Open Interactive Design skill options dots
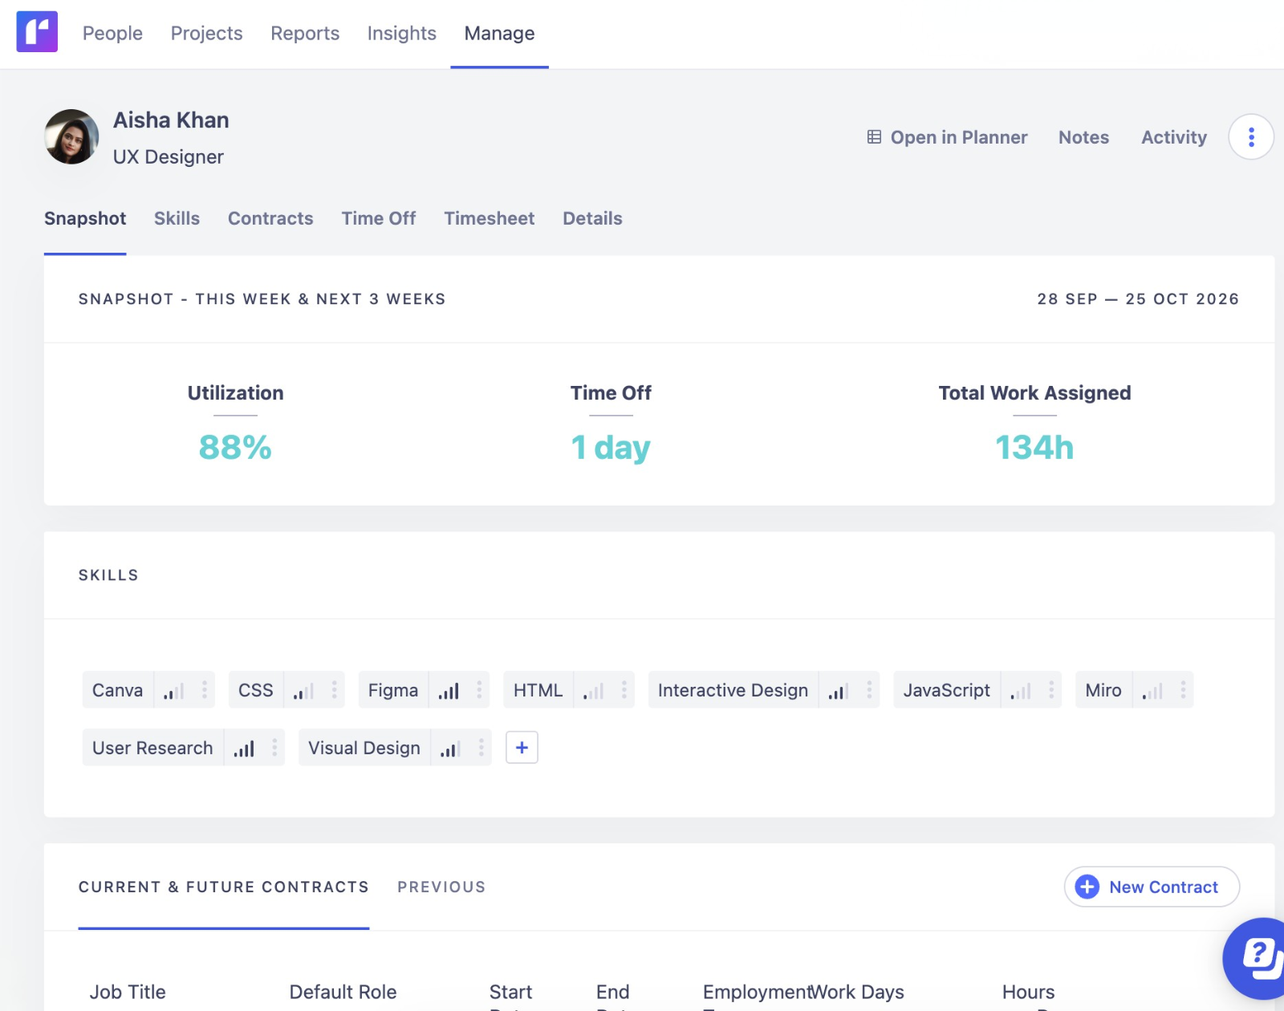Screen dimensions: 1284x1011 click(869, 690)
